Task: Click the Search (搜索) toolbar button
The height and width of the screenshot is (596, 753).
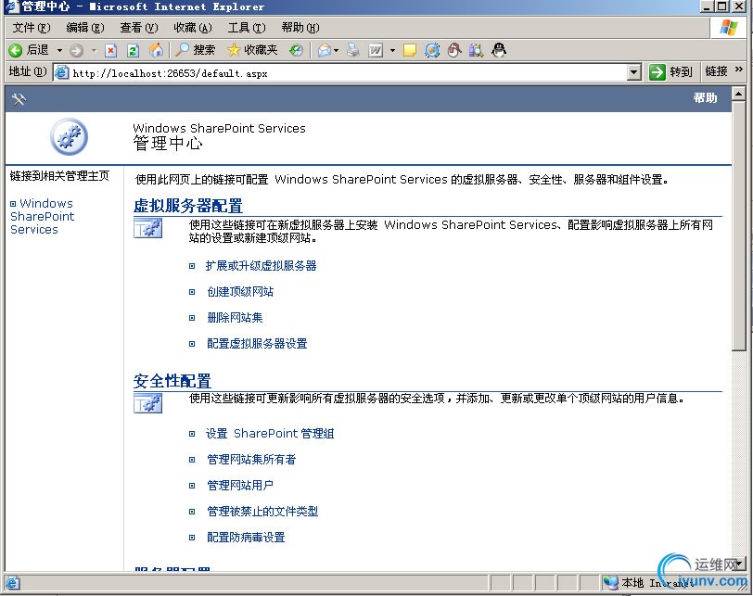Action: tap(195, 50)
